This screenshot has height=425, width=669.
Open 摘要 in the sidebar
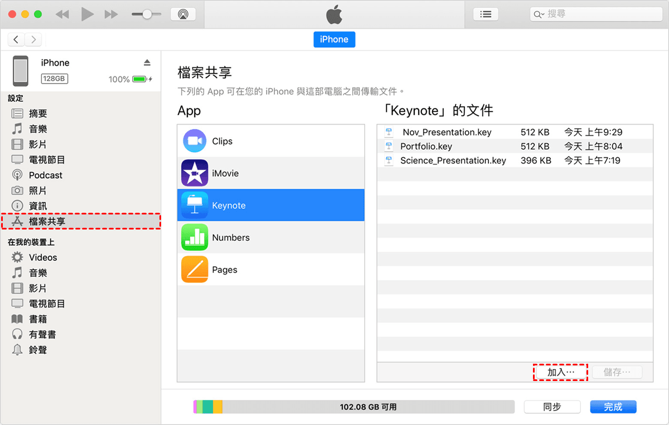38,114
